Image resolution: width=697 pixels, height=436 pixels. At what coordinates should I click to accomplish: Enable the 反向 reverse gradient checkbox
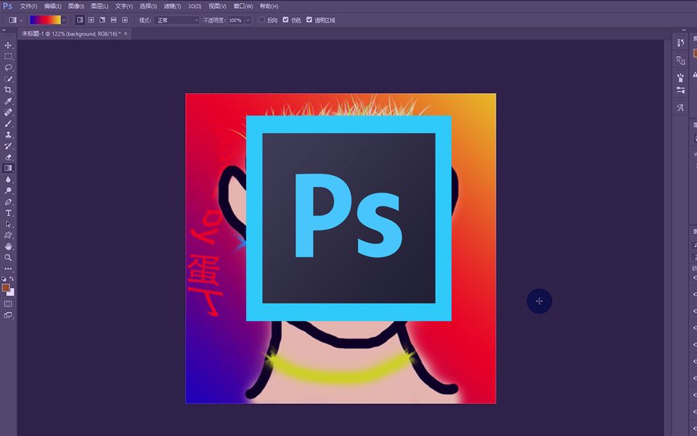(261, 20)
